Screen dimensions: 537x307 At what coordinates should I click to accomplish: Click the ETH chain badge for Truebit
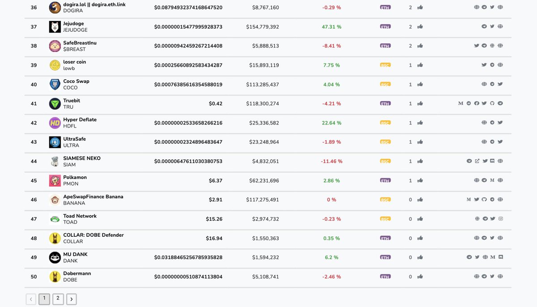pos(385,104)
